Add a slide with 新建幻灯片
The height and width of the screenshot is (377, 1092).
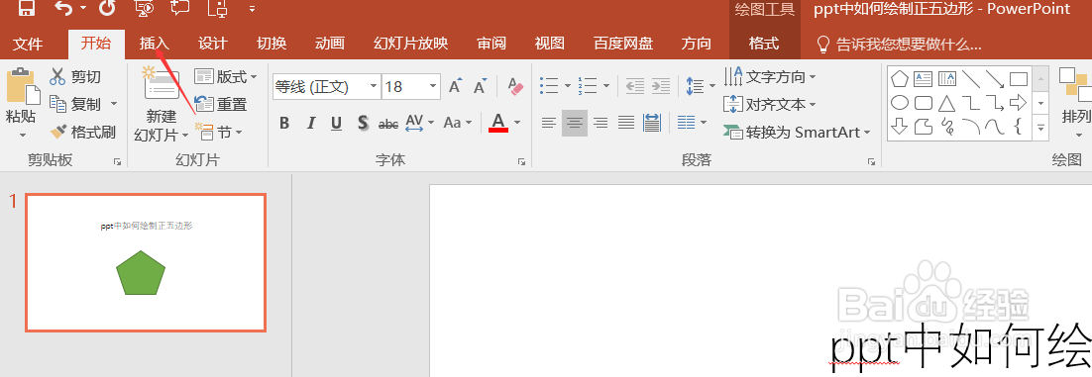[x=161, y=104]
